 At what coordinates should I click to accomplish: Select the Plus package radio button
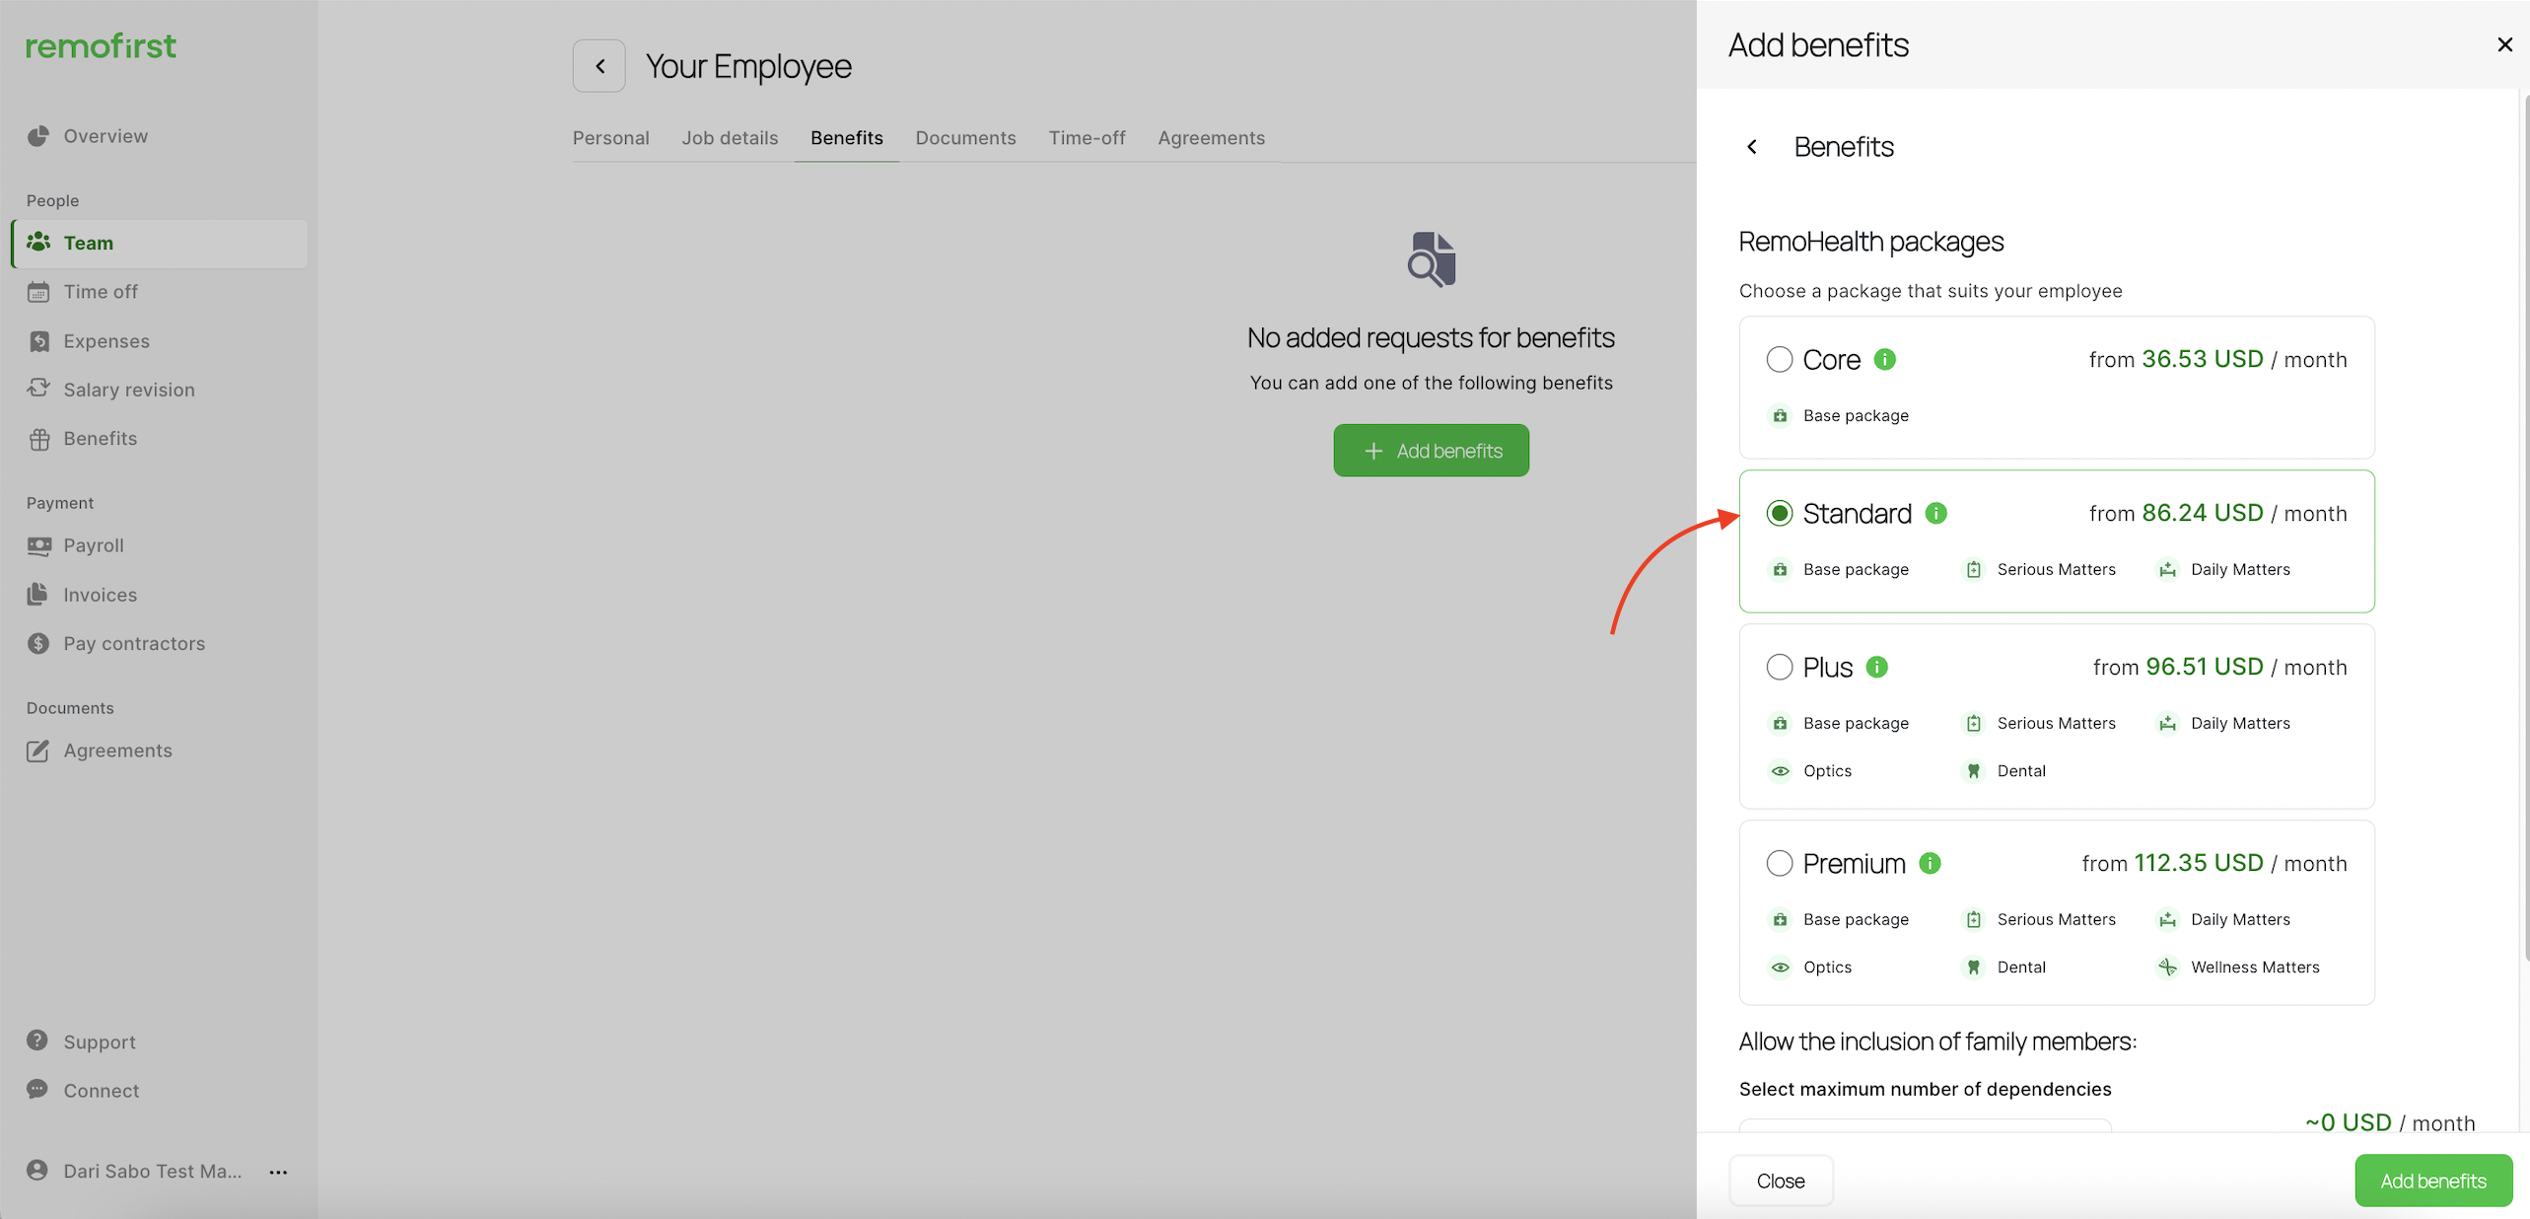(1780, 667)
